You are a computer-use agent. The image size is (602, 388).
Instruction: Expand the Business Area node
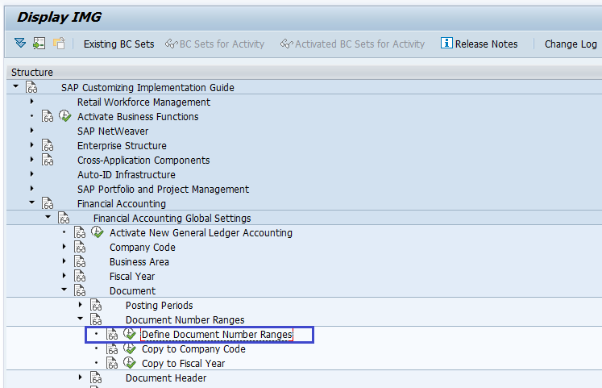point(64,261)
